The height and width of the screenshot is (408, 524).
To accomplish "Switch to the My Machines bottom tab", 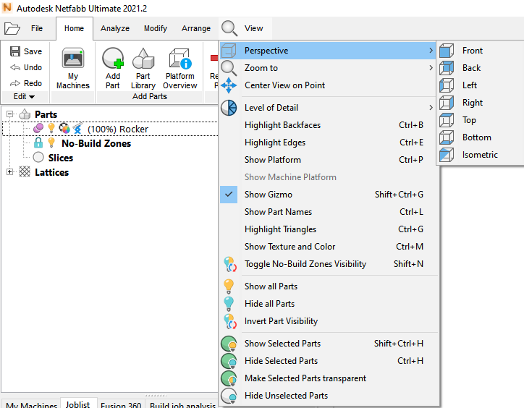I will coord(31,404).
